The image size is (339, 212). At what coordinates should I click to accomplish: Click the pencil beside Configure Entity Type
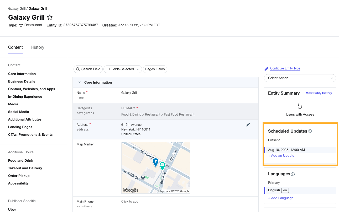pyautogui.click(x=266, y=68)
